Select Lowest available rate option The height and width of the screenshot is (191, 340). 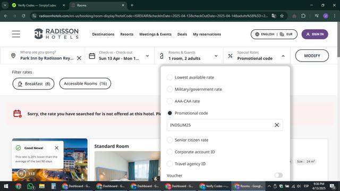(x=170, y=77)
